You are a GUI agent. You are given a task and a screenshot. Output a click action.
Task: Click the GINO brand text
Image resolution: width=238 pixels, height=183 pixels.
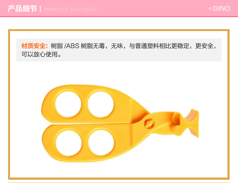(x=221, y=8)
